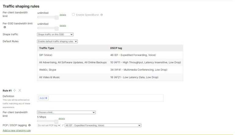Open the Shape traffic dropdown
This screenshot has width=235, height=135.
55,34
